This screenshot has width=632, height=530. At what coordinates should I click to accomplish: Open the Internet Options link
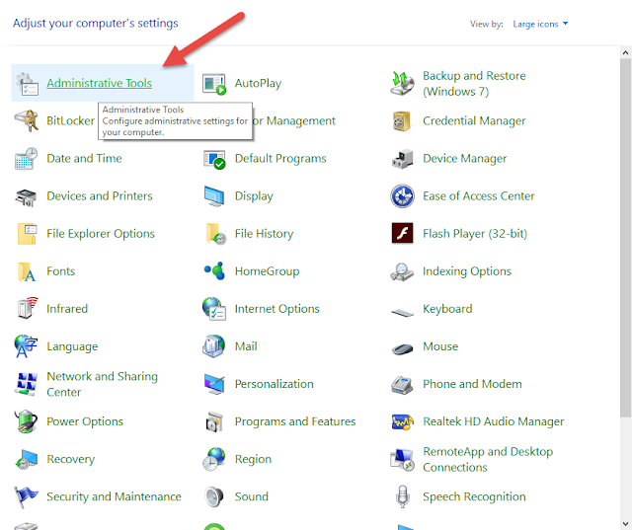(276, 309)
